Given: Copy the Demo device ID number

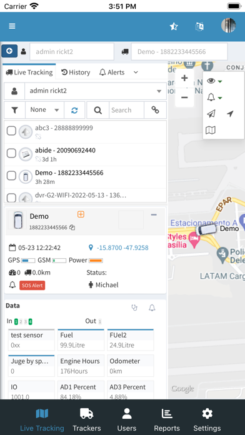Looking at the screenshot, I should click(x=72, y=227).
